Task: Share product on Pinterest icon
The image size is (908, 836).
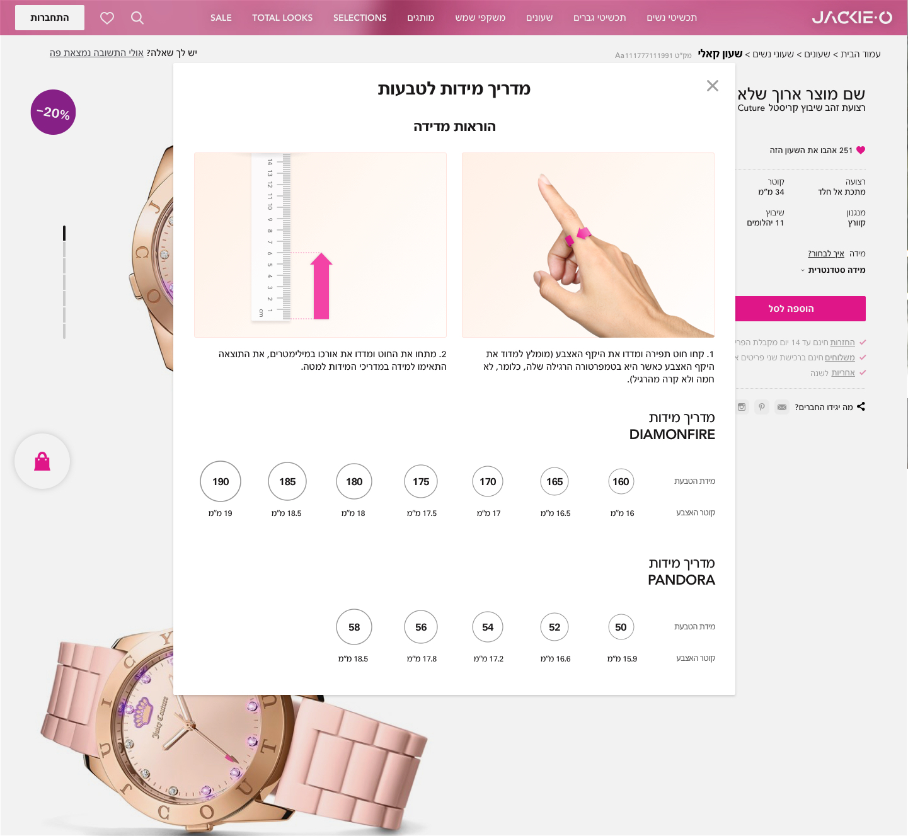Action: [x=762, y=407]
